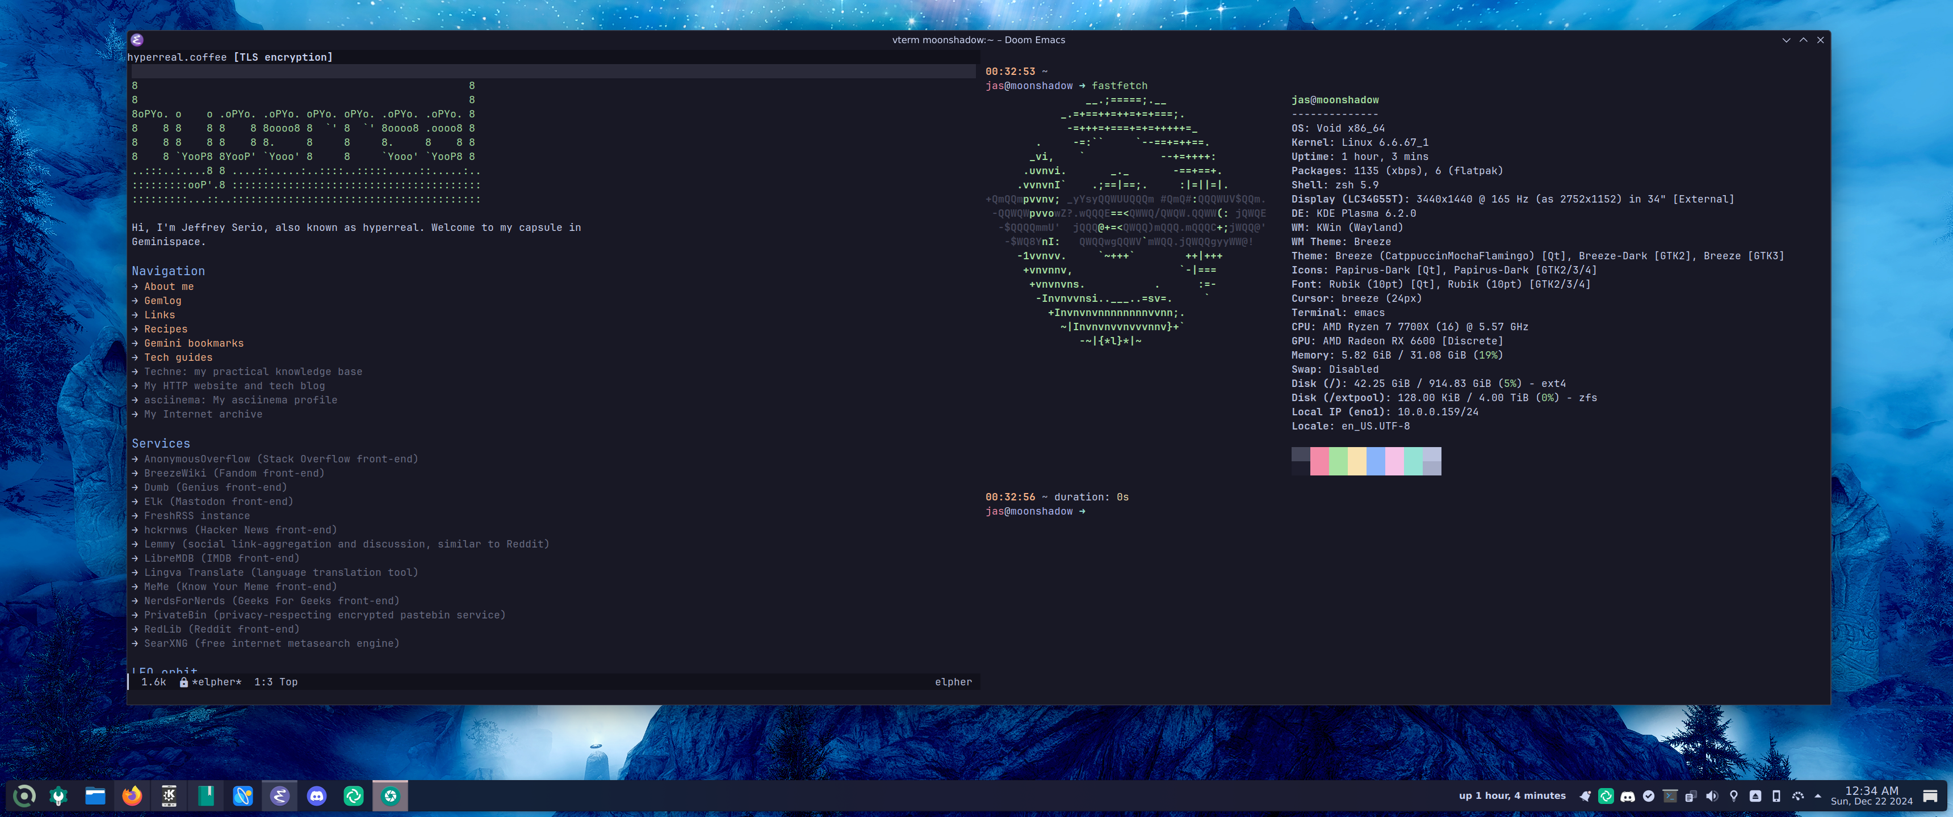Image resolution: width=1953 pixels, height=817 pixels.
Task: Open the clipboard tray icon
Action: [1691, 796]
